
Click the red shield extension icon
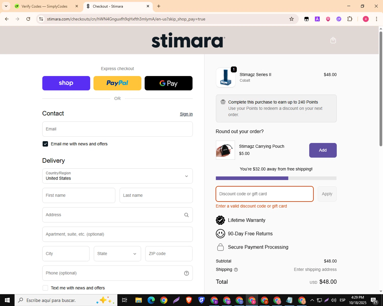click(328, 19)
